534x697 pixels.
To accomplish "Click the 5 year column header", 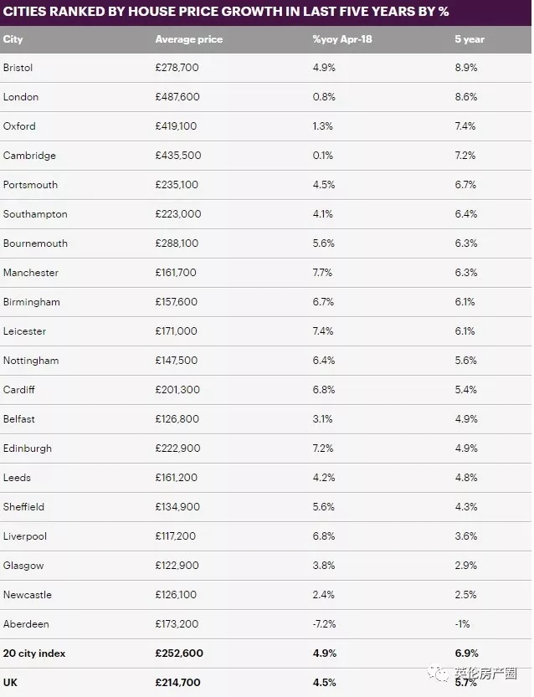I will click(470, 39).
